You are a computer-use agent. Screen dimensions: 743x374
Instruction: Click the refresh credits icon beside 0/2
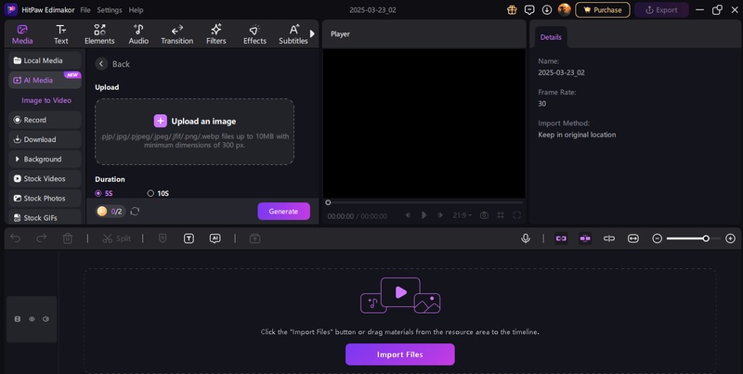point(135,212)
